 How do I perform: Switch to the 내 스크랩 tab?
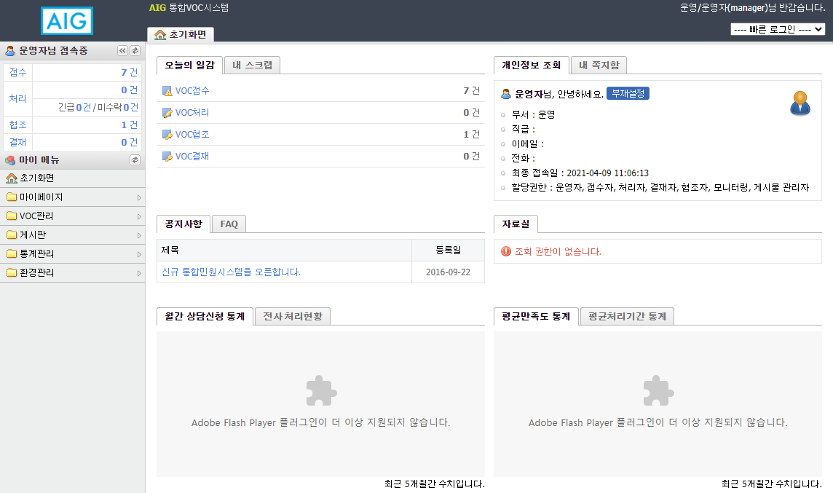pos(252,65)
